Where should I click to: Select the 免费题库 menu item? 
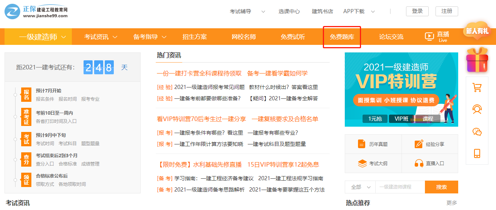342,37
